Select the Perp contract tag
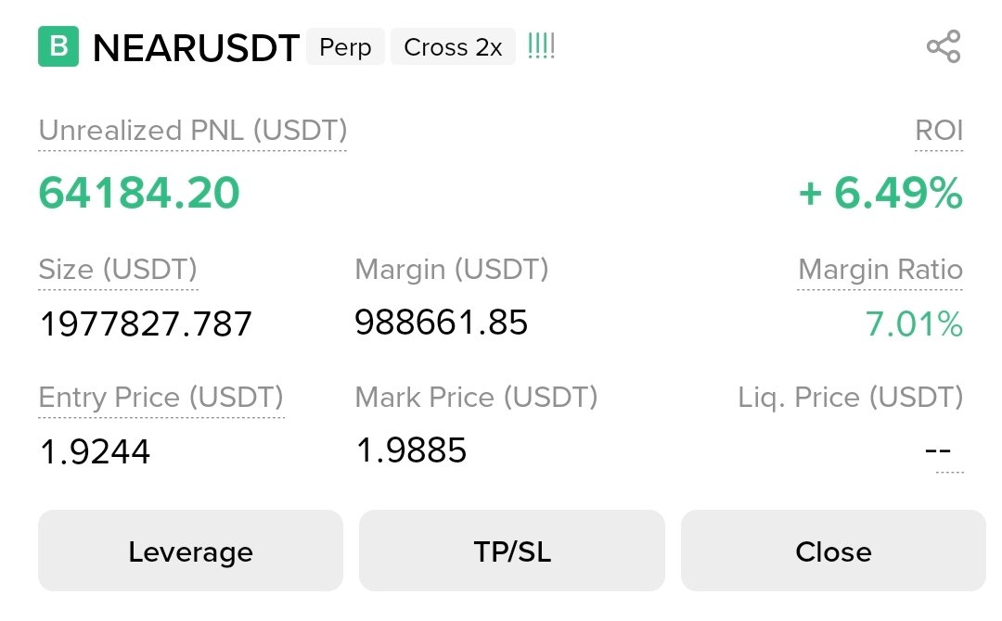Image resolution: width=1002 pixels, height=621 pixels. point(345,46)
